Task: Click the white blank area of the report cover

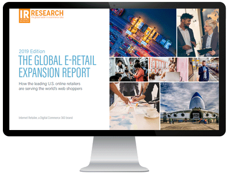Action: [59, 34]
